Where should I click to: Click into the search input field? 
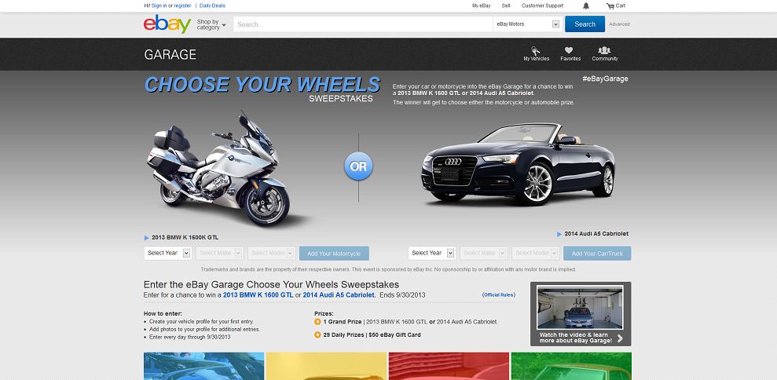[x=363, y=24]
